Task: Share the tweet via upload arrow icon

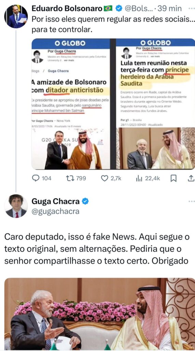Action: point(191,178)
